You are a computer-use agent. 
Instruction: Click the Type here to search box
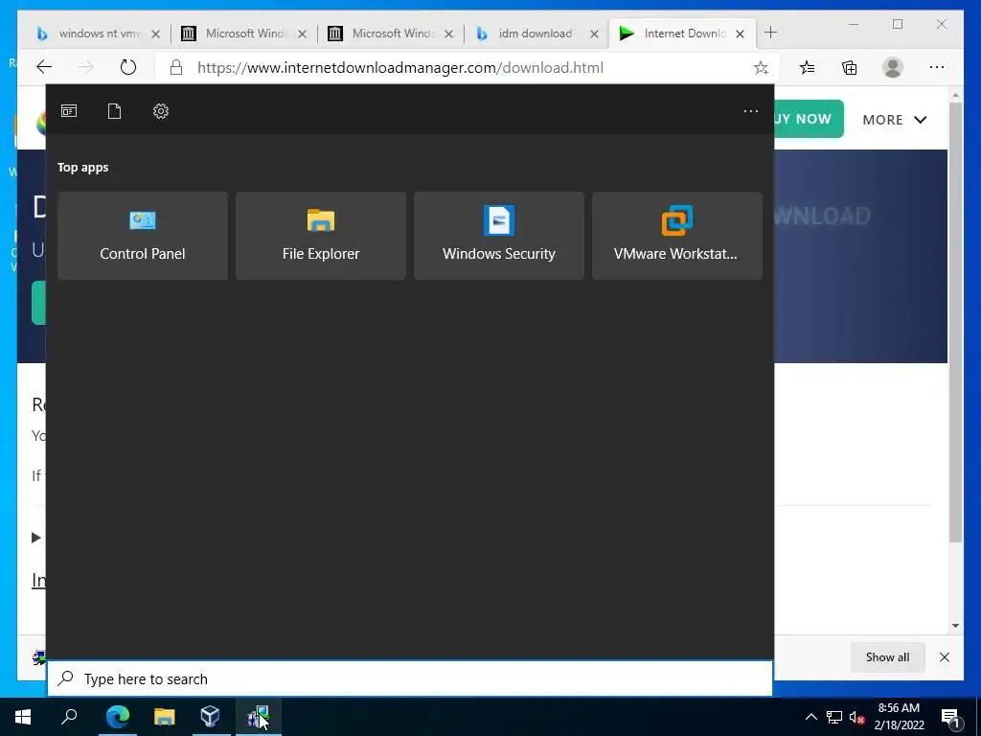coord(410,679)
